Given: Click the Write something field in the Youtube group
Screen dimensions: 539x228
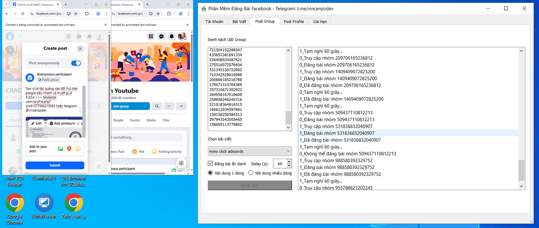Looking at the screenshot, I should click(147, 137).
